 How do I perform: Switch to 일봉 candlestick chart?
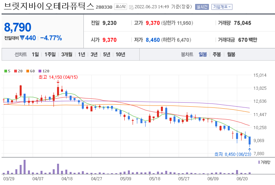click(203, 54)
